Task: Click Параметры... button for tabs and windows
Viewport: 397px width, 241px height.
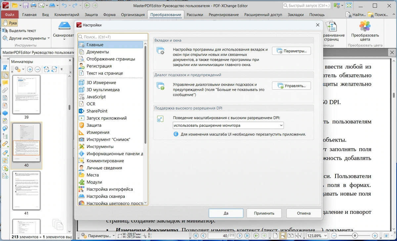Action: pos(291,51)
